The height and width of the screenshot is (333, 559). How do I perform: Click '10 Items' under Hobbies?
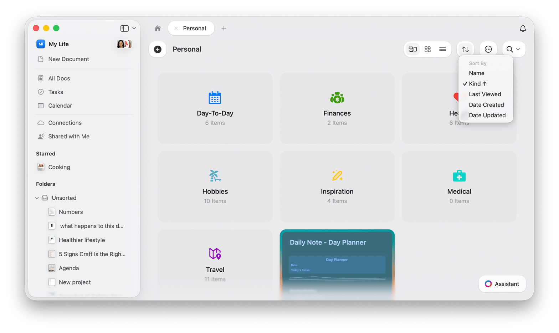[215, 201]
